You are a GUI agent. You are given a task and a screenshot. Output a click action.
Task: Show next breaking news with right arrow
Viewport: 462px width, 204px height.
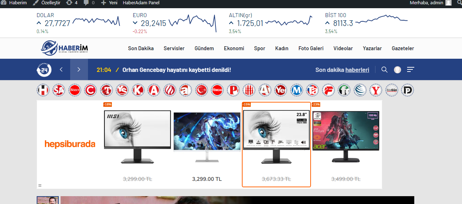click(x=79, y=69)
